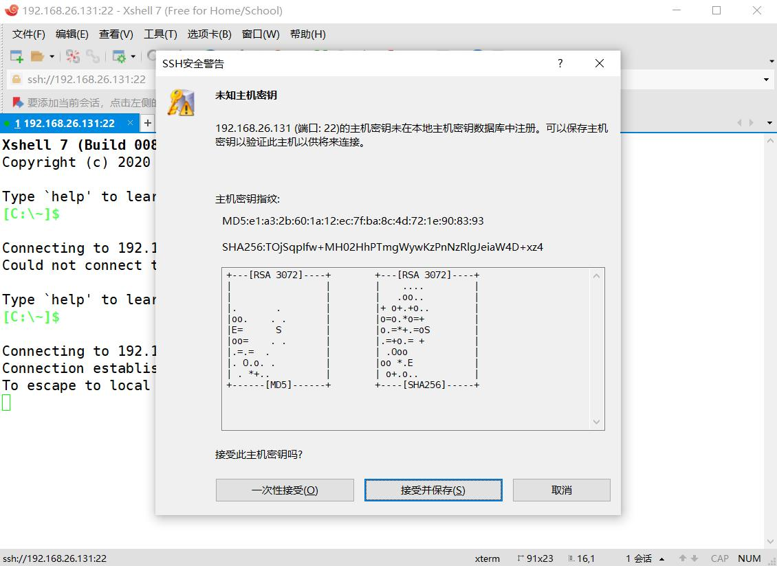
Task: Expand the Open folder dropdown arrow
Action: coord(52,56)
